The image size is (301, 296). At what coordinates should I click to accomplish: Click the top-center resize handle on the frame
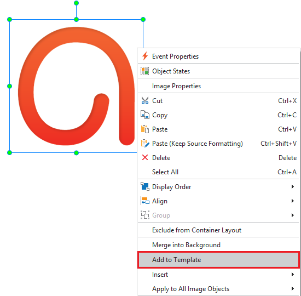pyautogui.click(x=76, y=19)
